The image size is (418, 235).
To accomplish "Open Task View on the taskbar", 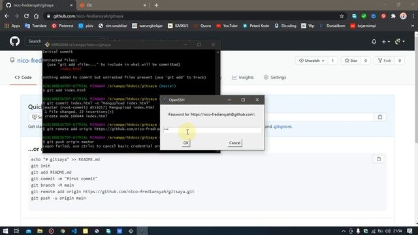I will coord(16,231).
